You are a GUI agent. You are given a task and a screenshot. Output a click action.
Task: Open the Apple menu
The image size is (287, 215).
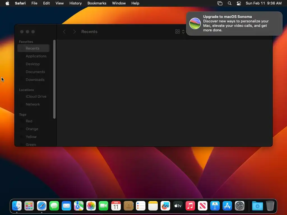7,3
